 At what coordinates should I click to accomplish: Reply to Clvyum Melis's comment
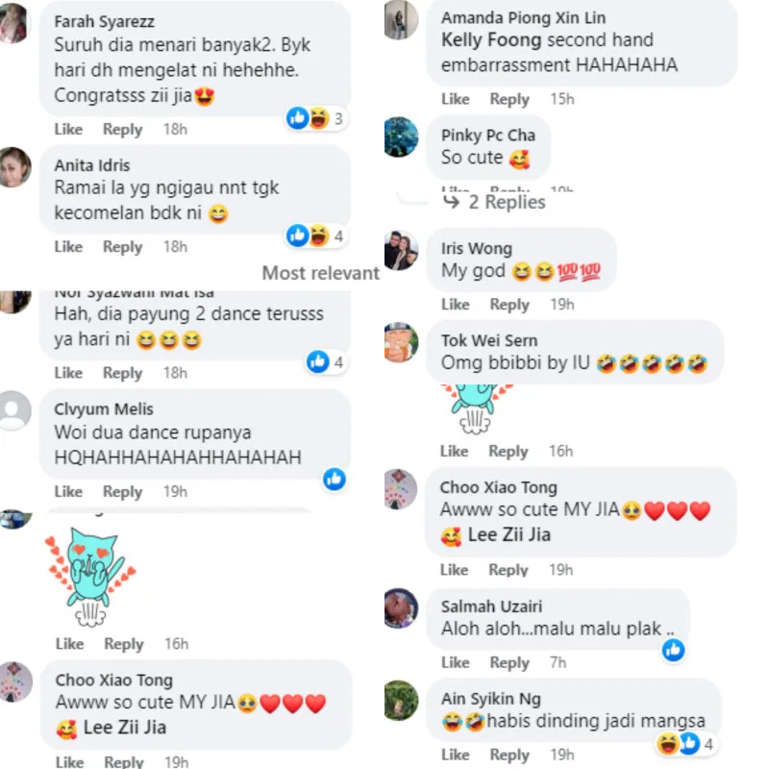coord(123,491)
